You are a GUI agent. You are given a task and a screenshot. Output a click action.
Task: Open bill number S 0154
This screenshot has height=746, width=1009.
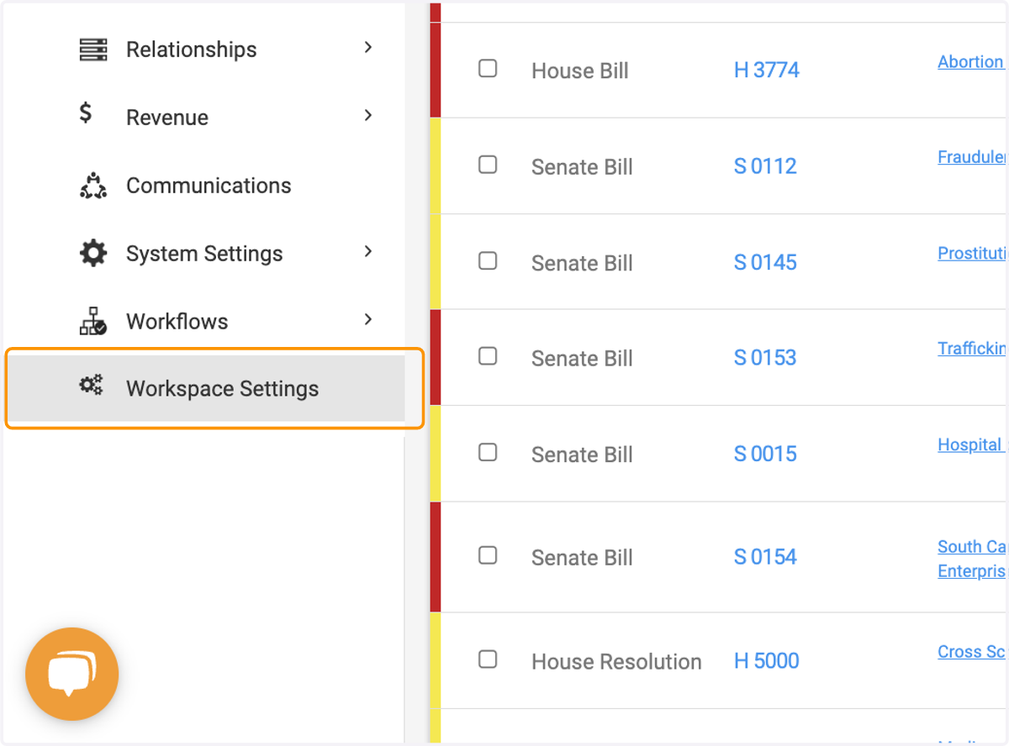[765, 557]
